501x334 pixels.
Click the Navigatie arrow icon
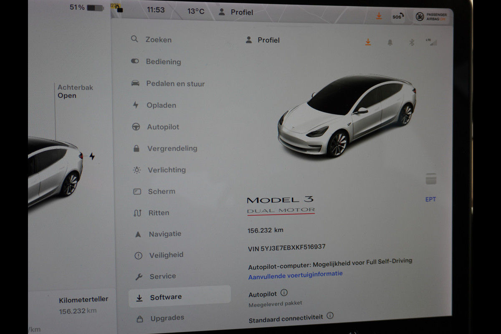coord(138,234)
